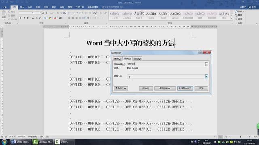Switch to the Find tab in dialog
Image resolution: width=259 pixels, height=145 pixels.
click(x=118, y=59)
